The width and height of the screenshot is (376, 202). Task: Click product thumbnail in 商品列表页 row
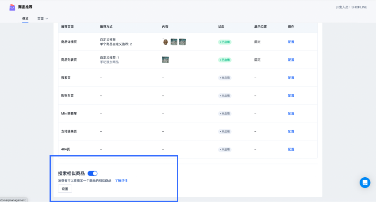click(165, 60)
